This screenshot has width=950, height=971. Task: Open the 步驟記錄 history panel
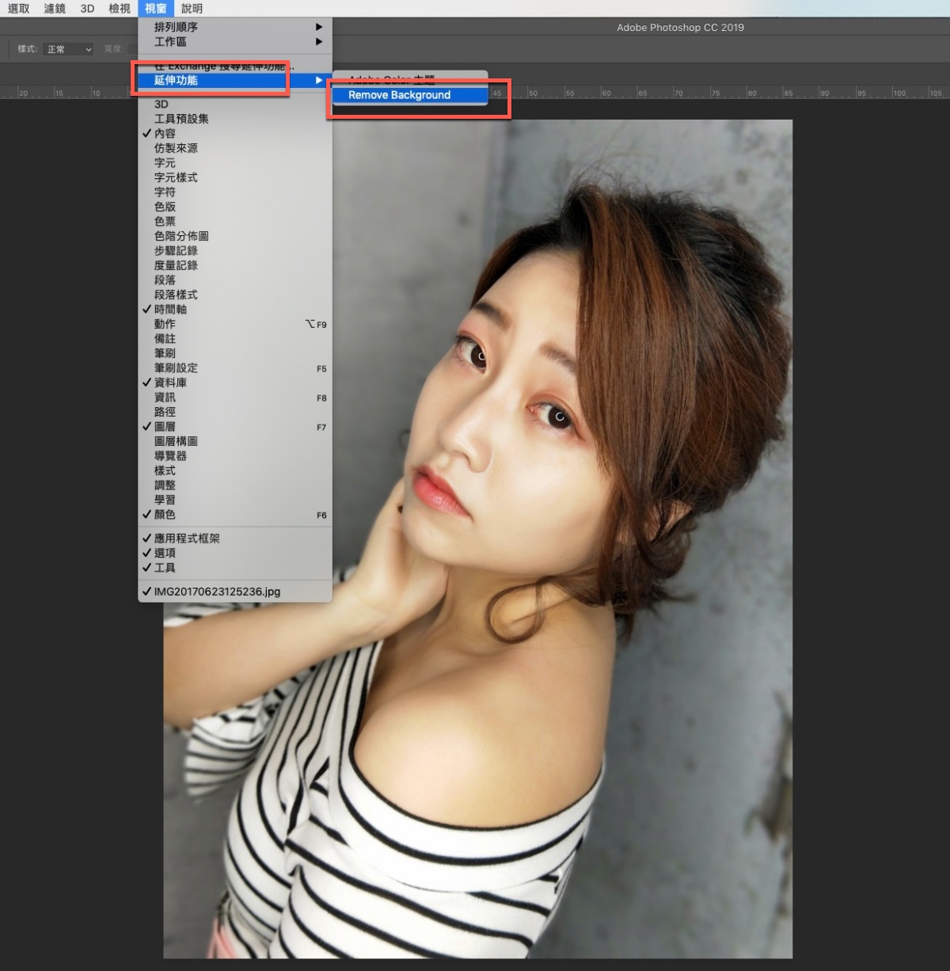tap(176, 251)
